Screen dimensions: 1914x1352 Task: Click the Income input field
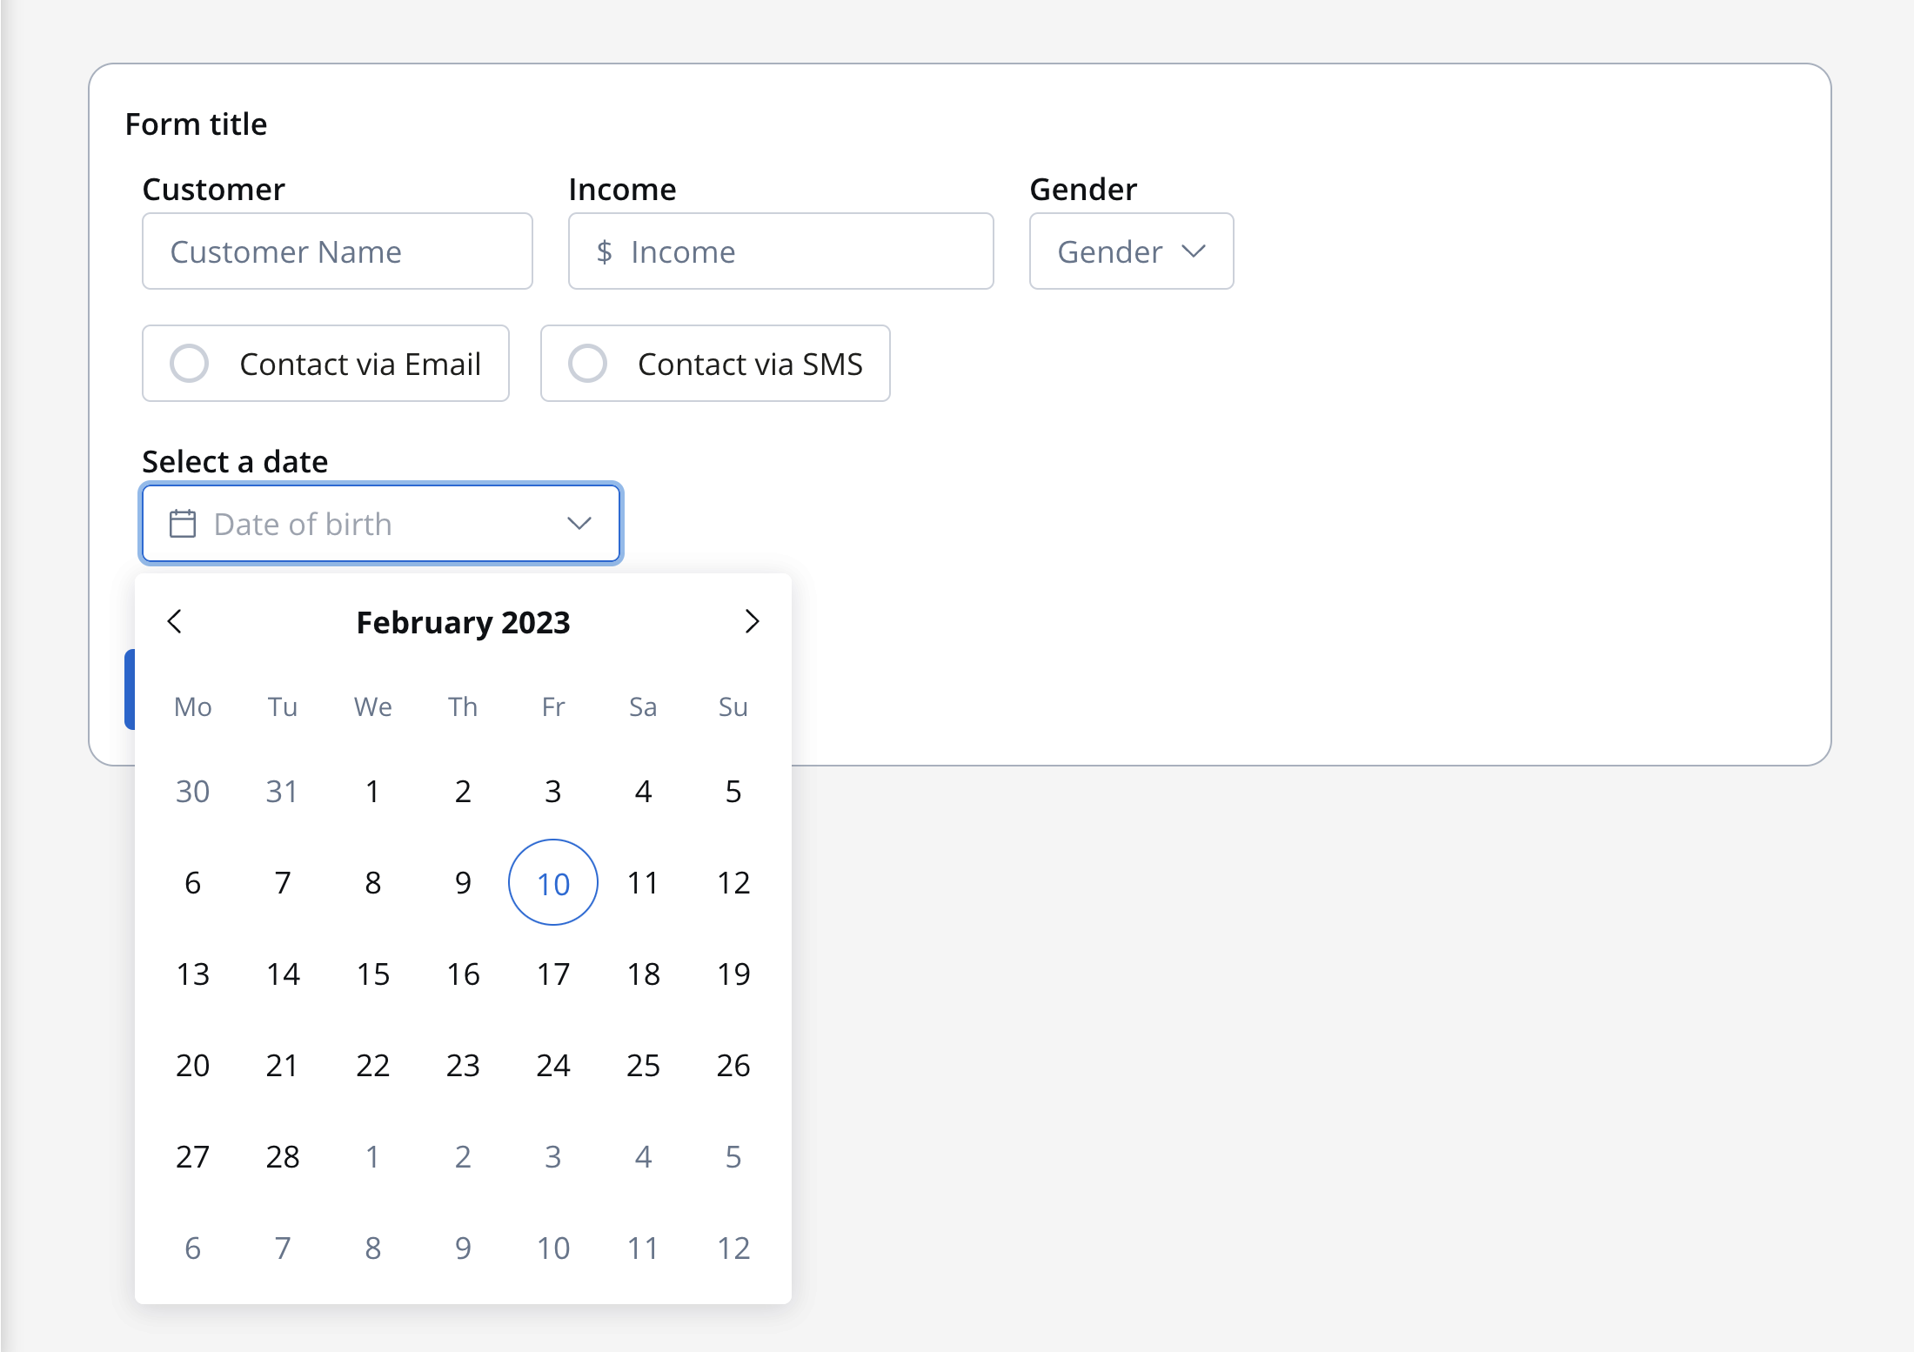point(781,251)
